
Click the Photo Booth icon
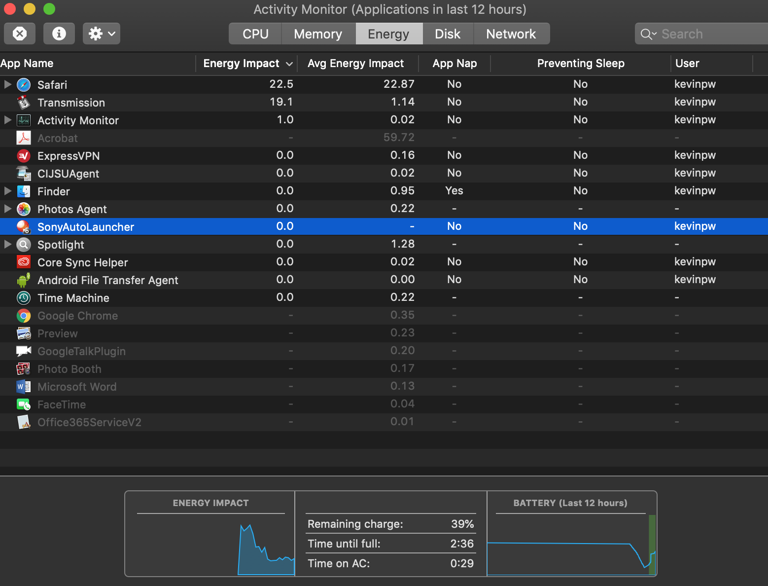[x=24, y=369]
